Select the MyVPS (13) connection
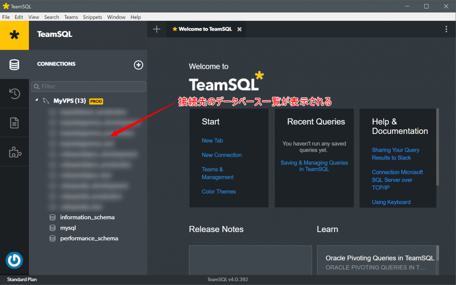The image size is (456, 285). pos(69,101)
